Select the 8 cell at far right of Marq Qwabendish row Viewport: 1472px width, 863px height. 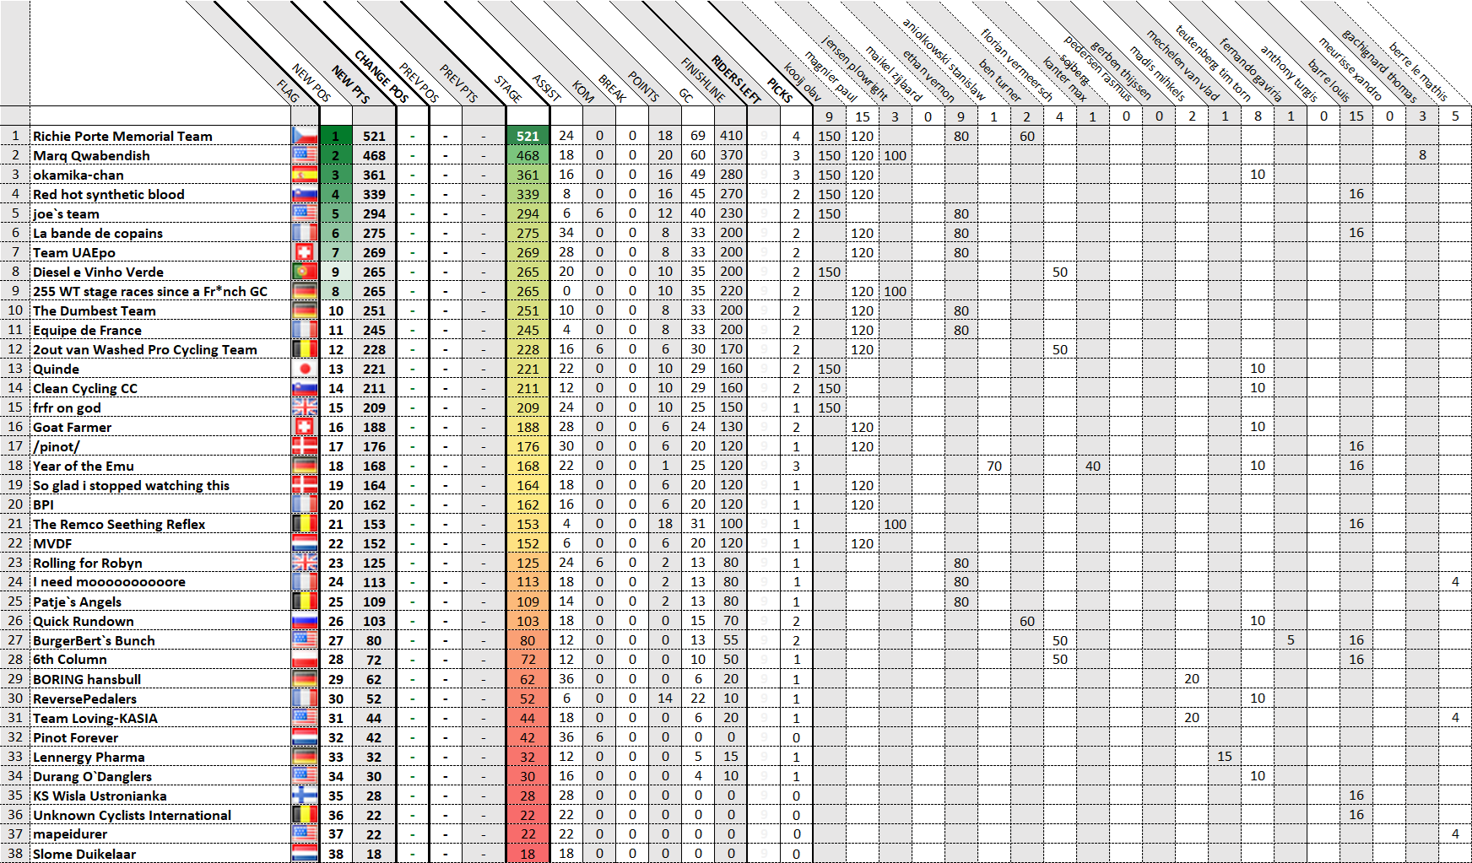(x=1422, y=155)
